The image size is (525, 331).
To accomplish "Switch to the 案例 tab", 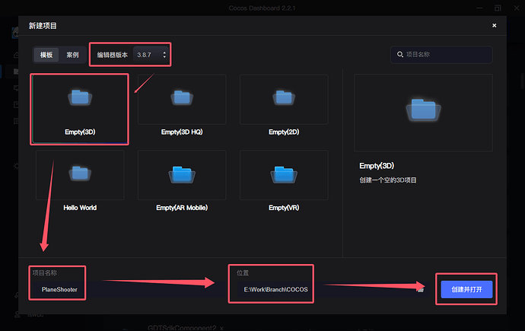I will pyautogui.click(x=72, y=55).
